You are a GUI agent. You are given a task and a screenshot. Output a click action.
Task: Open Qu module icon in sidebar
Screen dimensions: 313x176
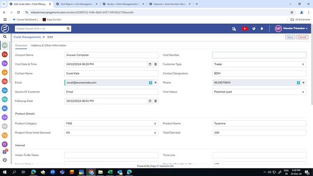(x=5, y=90)
